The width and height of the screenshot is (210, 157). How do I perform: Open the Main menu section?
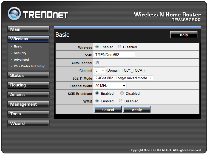tap(28, 29)
